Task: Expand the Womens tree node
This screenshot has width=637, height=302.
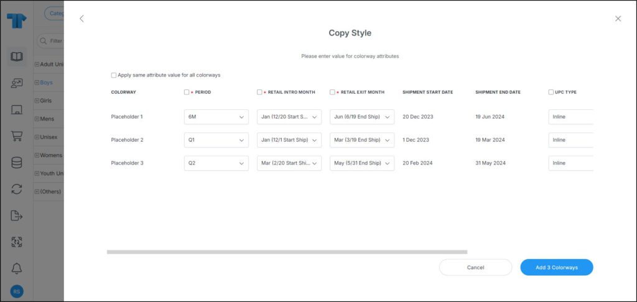Action: pyautogui.click(x=37, y=155)
